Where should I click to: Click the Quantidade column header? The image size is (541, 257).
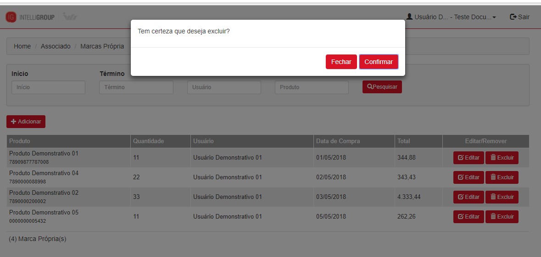click(148, 141)
